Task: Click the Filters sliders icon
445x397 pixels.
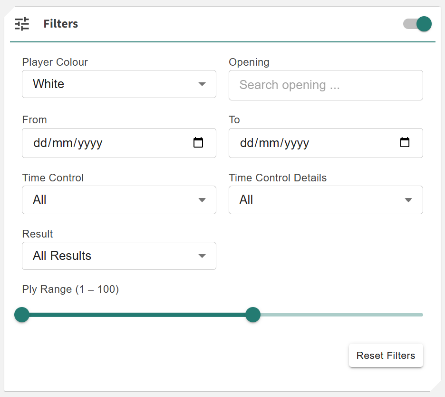Action: coord(22,24)
